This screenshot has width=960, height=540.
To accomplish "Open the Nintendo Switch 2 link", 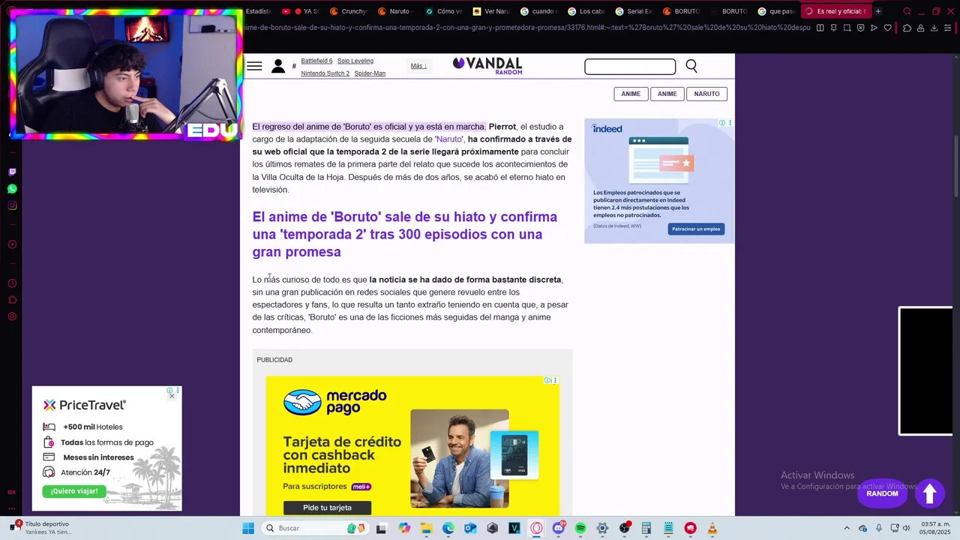I will point(325,73).
